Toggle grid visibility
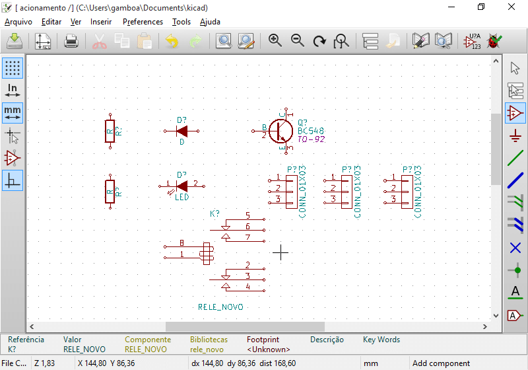Screen dimensions: 528x370 click(12, 68)
